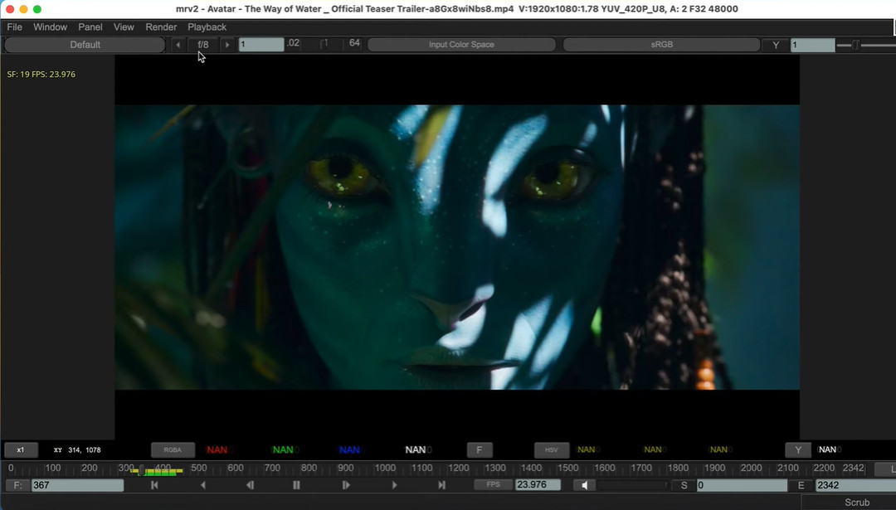Click the XY 314, 1078 coordinates readout
896x510 pixels.
pos(77,450)
